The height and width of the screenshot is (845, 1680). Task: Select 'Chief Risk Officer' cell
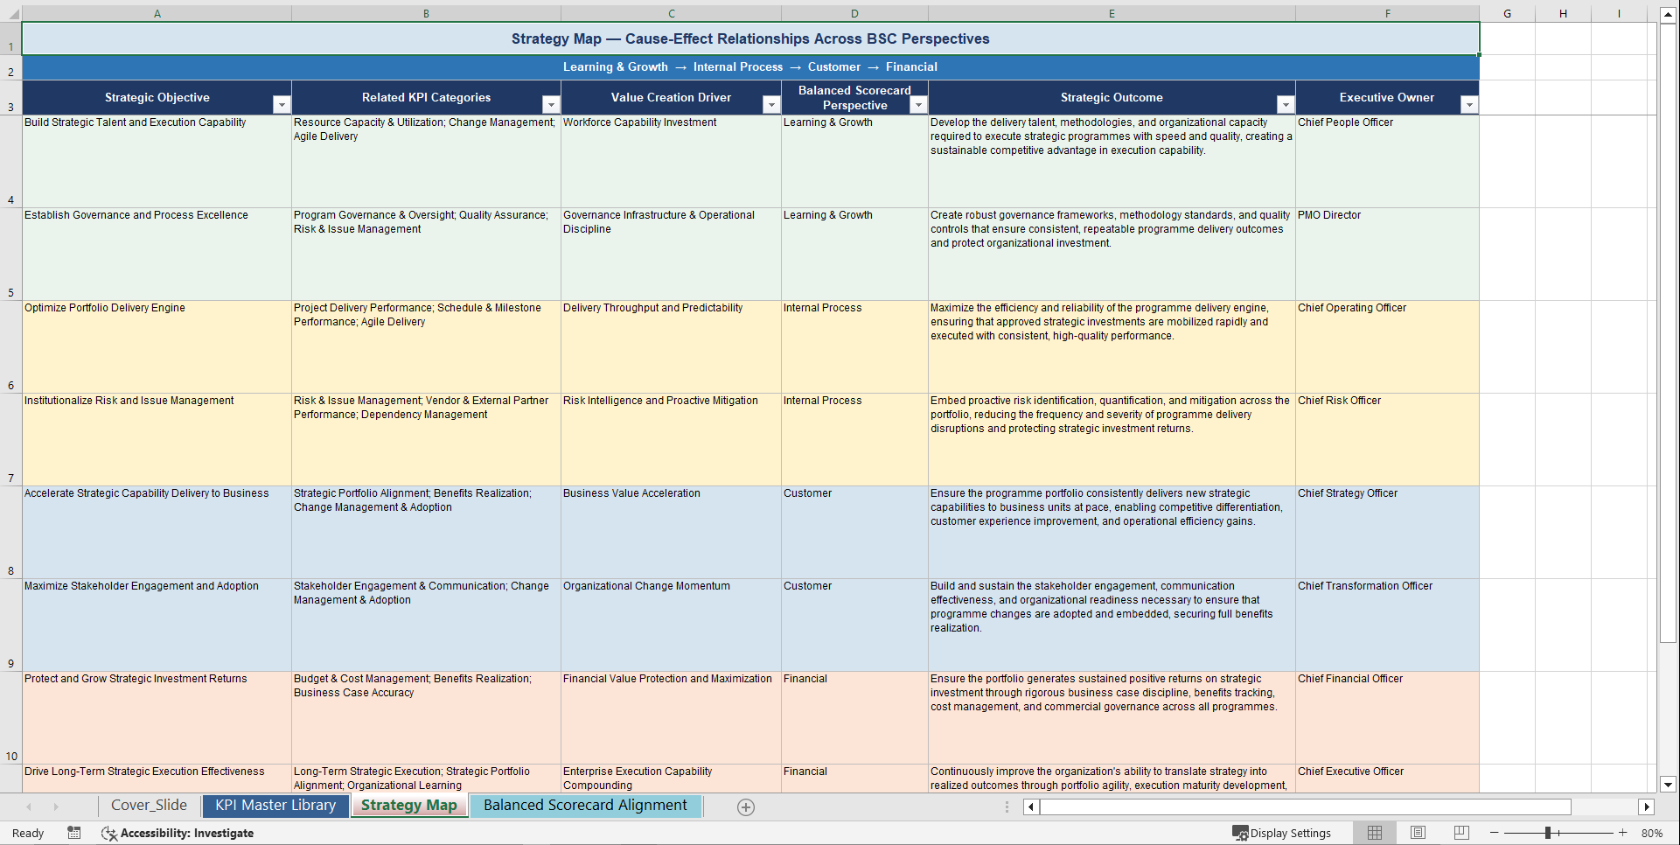[1387, 440]
